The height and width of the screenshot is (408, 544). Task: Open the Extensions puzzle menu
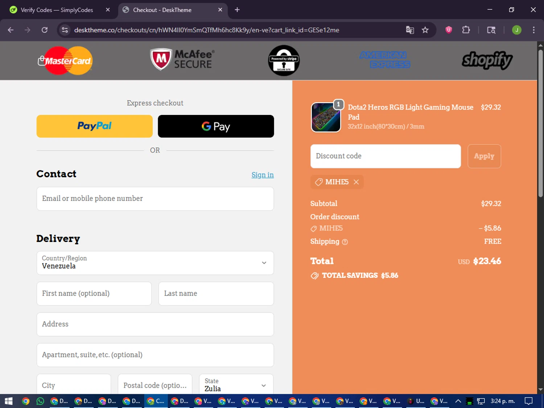466,30
